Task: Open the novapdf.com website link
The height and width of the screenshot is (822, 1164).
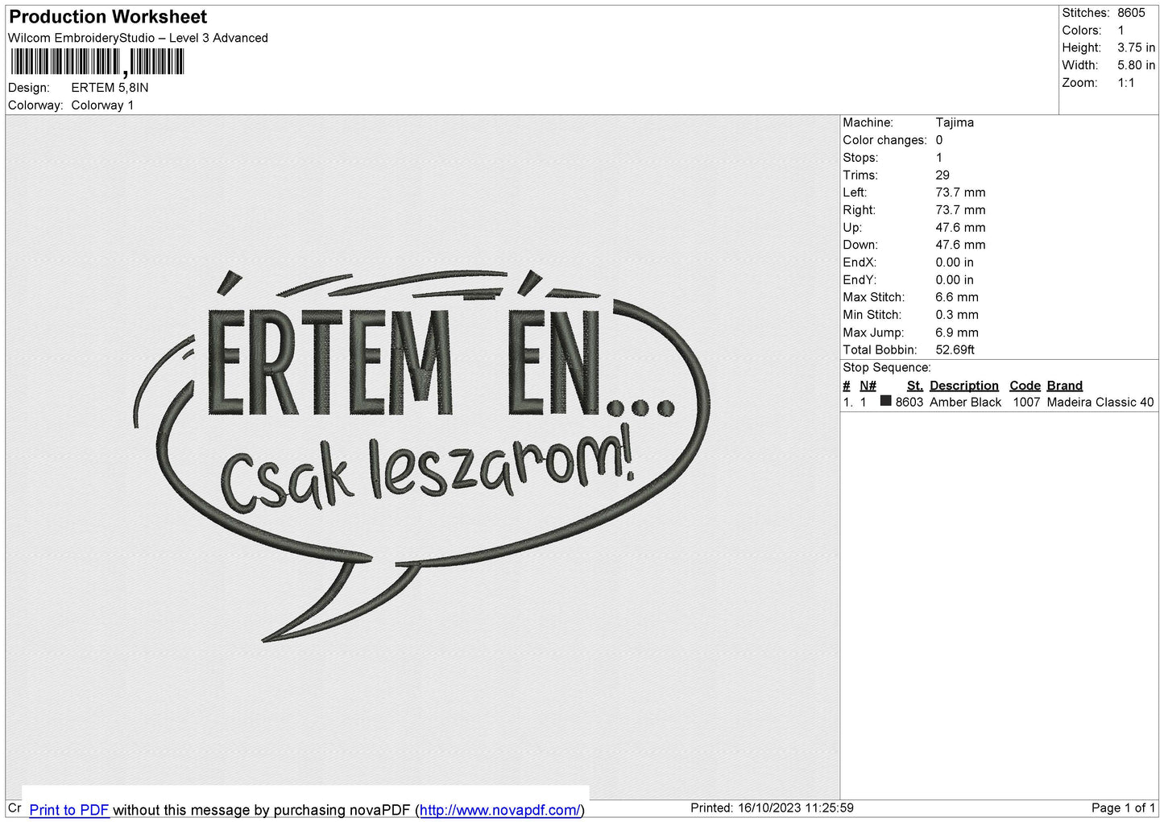Action: (499, 810)
